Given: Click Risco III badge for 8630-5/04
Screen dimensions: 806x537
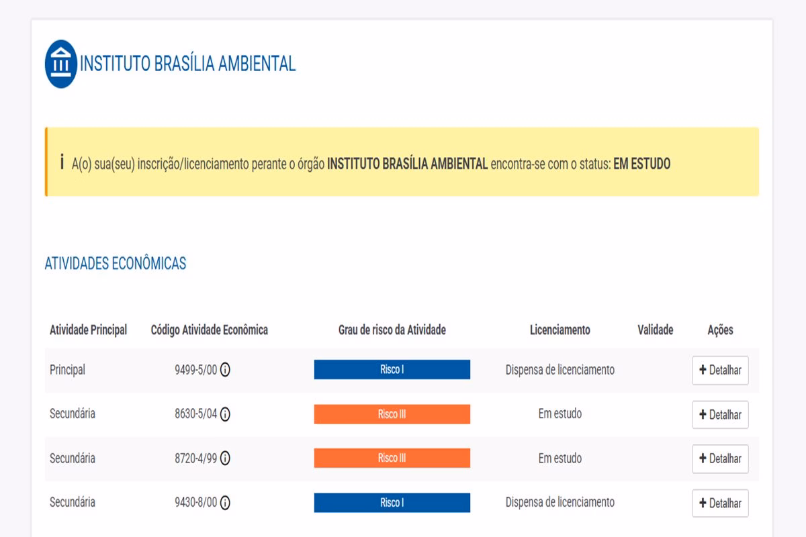Looking at the screenshot, I should [x=392, y=414].
